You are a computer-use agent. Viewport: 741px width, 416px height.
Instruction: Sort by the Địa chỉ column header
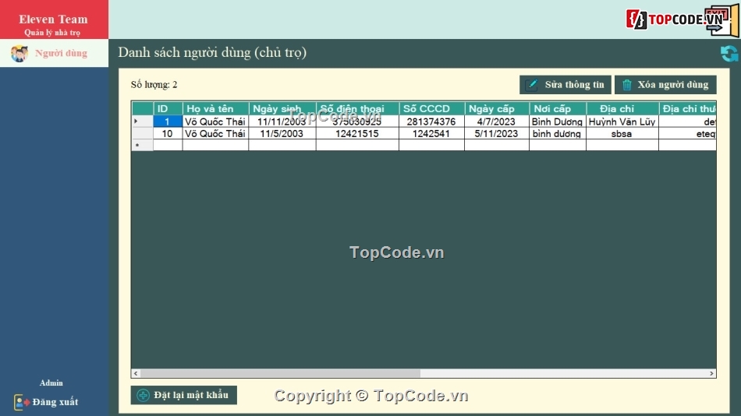pos(622,108)
